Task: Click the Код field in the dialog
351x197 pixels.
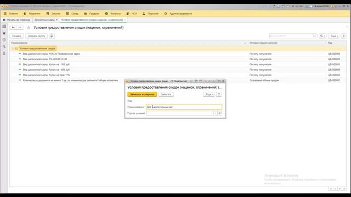Action: (x=156, y=101)
